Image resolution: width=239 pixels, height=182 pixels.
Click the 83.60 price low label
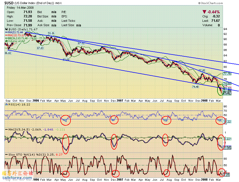(x=66, y=59)
